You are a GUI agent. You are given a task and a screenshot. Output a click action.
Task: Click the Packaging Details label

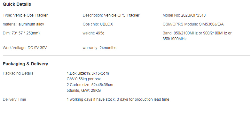[18, 73]
